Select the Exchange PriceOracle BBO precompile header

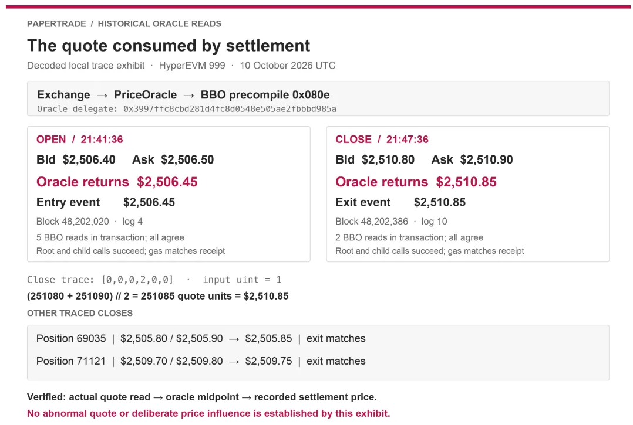click(x=183, y=94)
